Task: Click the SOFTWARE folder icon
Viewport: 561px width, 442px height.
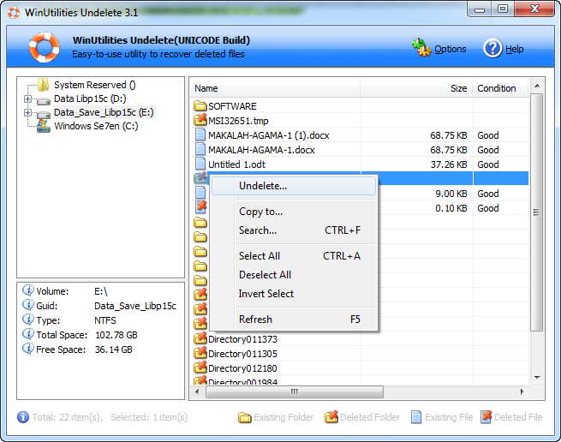Action: (200, 106)
